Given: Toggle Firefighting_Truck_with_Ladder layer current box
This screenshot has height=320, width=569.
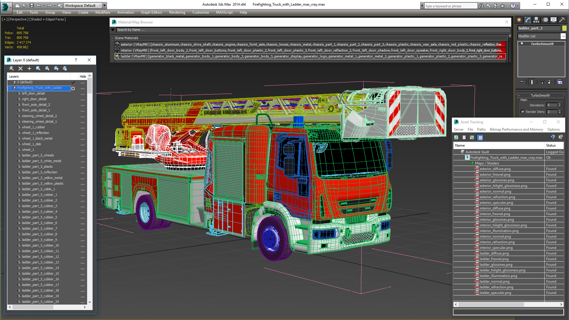Looking at the screenshot, I should (73, 88).
